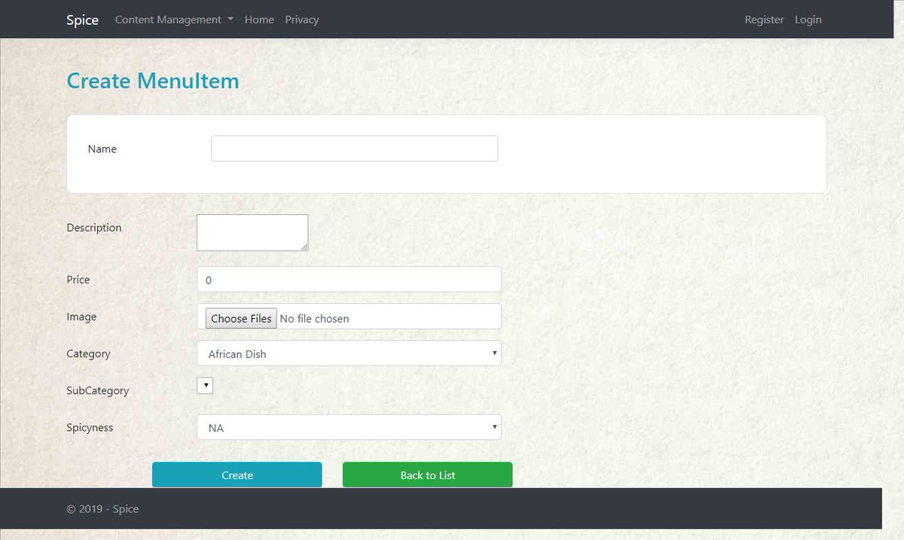Click the © 2019 - Spice footer text

coord(102,509)
